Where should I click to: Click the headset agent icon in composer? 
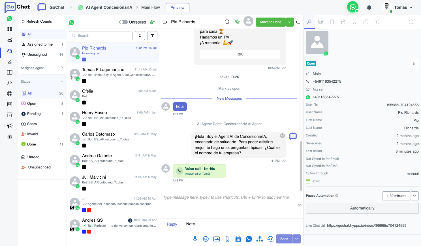[270, 239]
